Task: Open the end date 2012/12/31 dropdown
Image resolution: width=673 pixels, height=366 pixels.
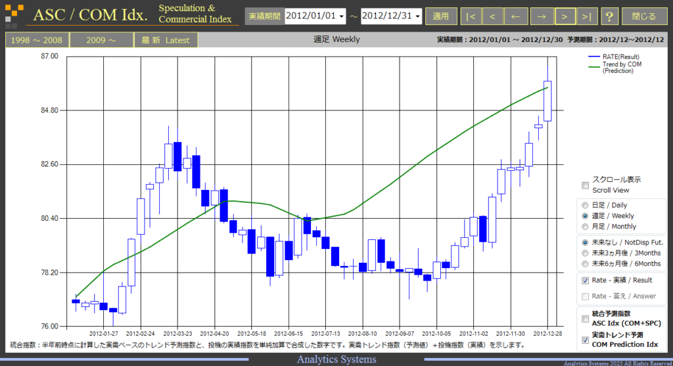Action: 391,16
